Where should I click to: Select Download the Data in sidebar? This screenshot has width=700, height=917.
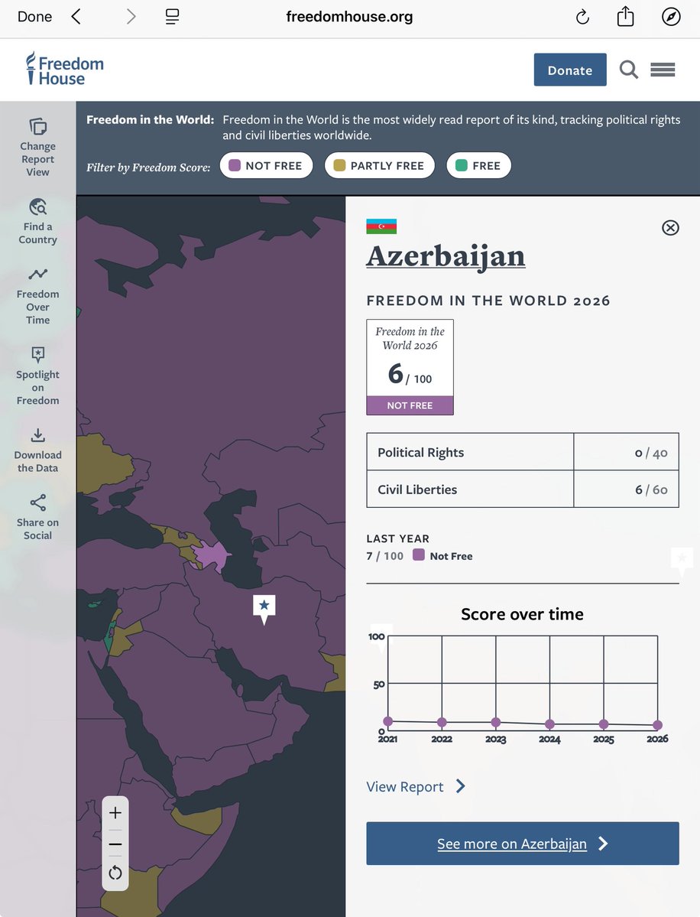click(x=37, y=450)
